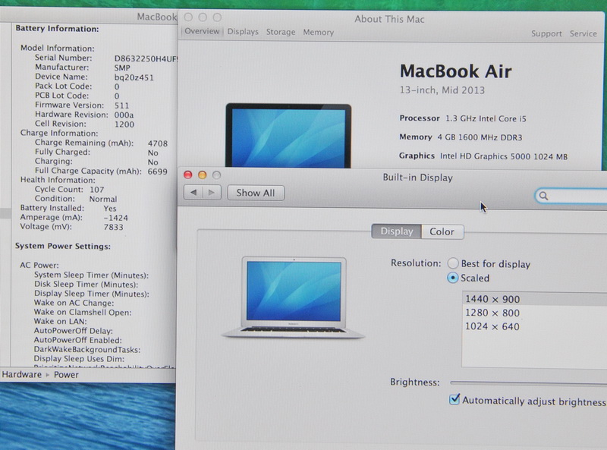Click 'Hardware' in the path bar
This screenshot has width=607, height=450.
click(22, 374)
